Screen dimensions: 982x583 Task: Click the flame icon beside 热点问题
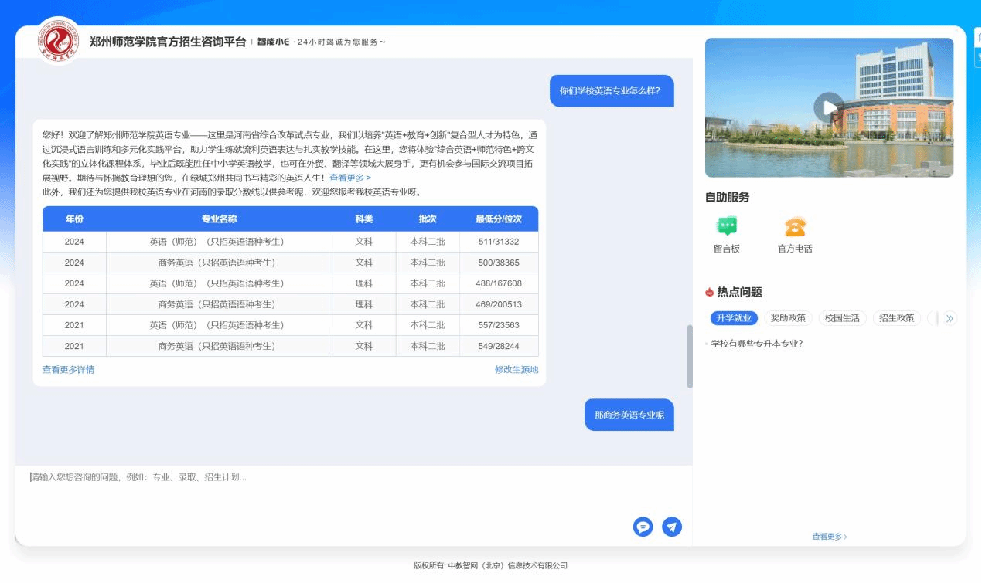coord(709,293)
